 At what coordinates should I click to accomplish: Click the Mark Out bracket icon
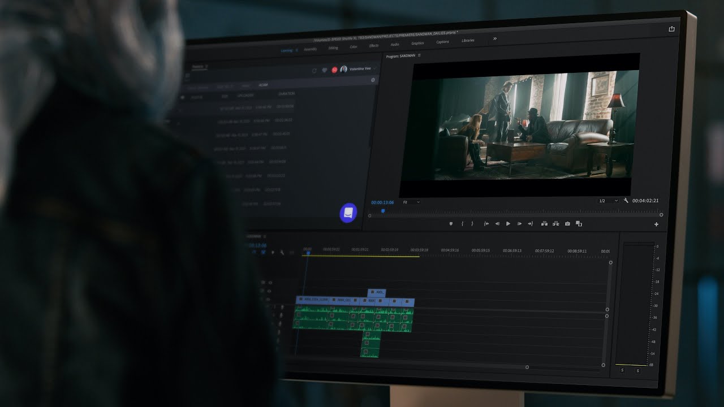tap(472, 224)
